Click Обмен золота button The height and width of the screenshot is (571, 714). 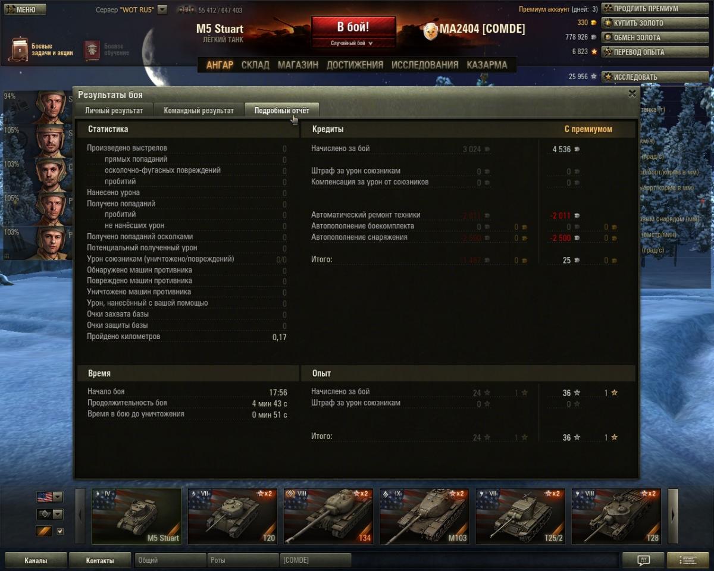pyautogui.click(x=655, y=37)
